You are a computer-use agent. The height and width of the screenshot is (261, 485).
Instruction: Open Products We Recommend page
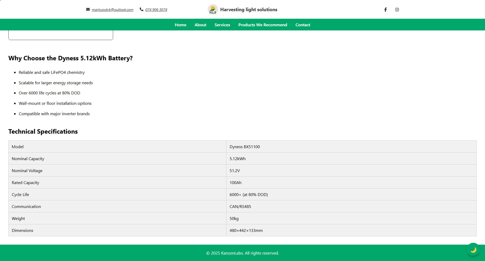click(x=263, y=25)
